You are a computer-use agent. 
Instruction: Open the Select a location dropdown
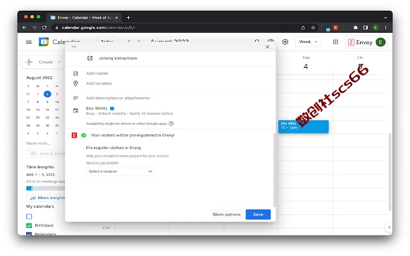point(120,172)
